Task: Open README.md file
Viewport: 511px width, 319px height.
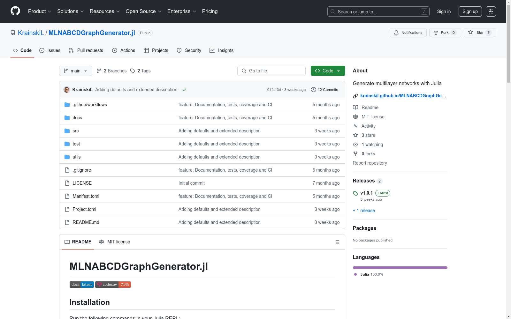Action: (x=86, y=222)
